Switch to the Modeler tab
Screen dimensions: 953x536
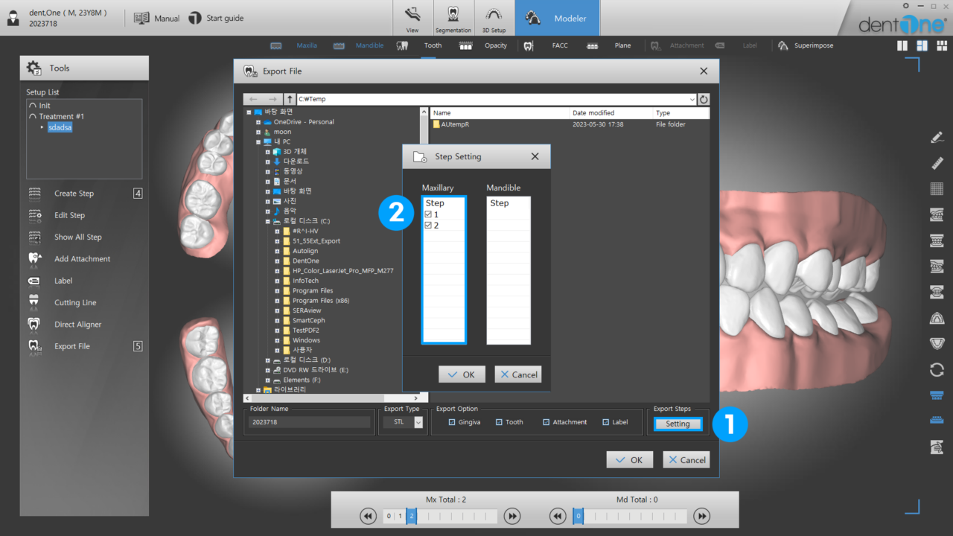click(x=557, y=15)
